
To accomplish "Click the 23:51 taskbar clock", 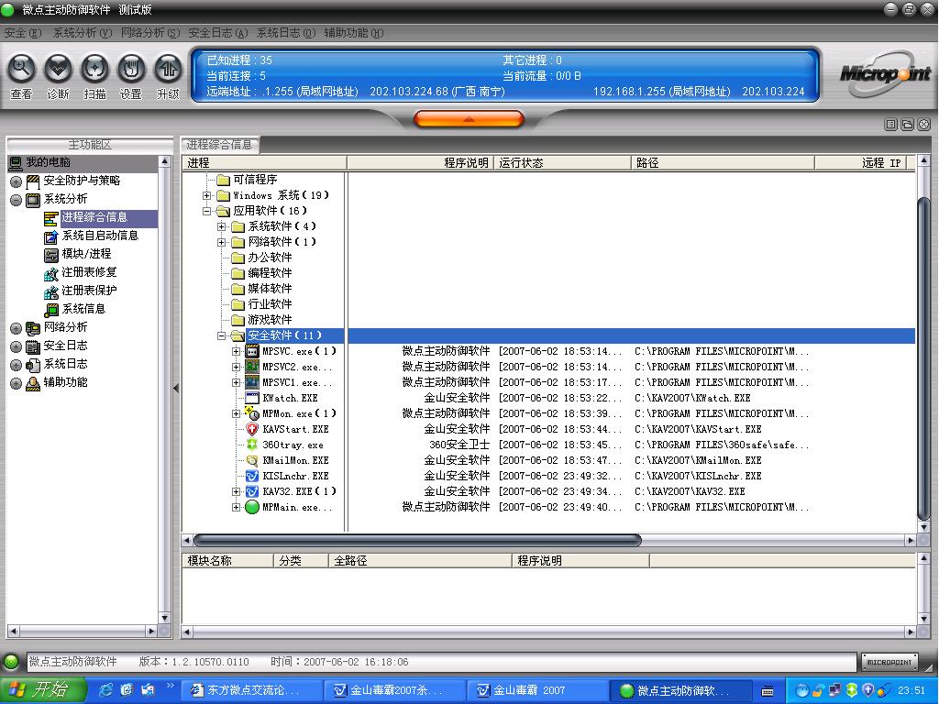I will tap(911, 691).
